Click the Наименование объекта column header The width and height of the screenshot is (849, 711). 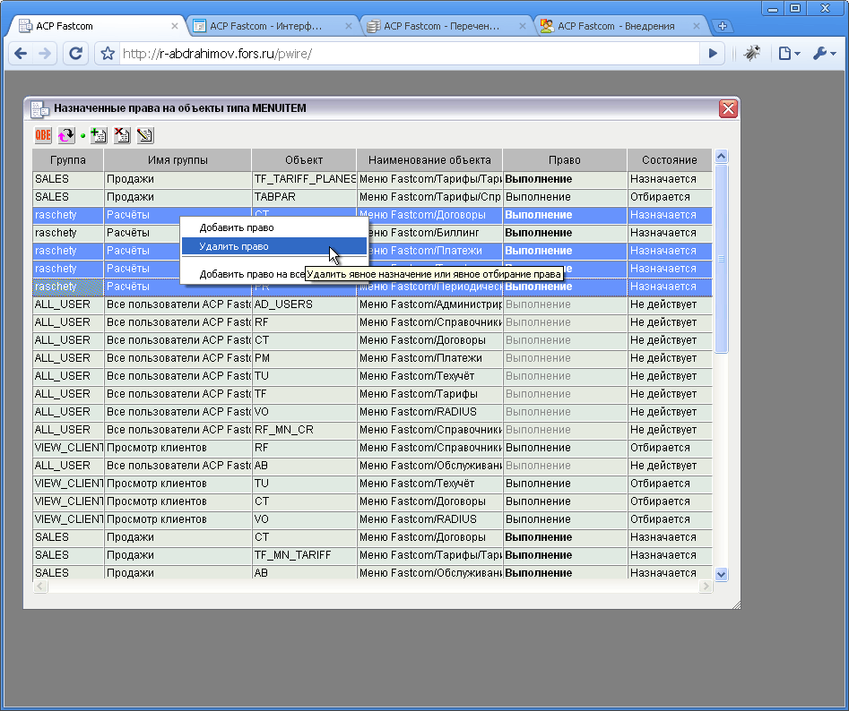pos(429,160)
